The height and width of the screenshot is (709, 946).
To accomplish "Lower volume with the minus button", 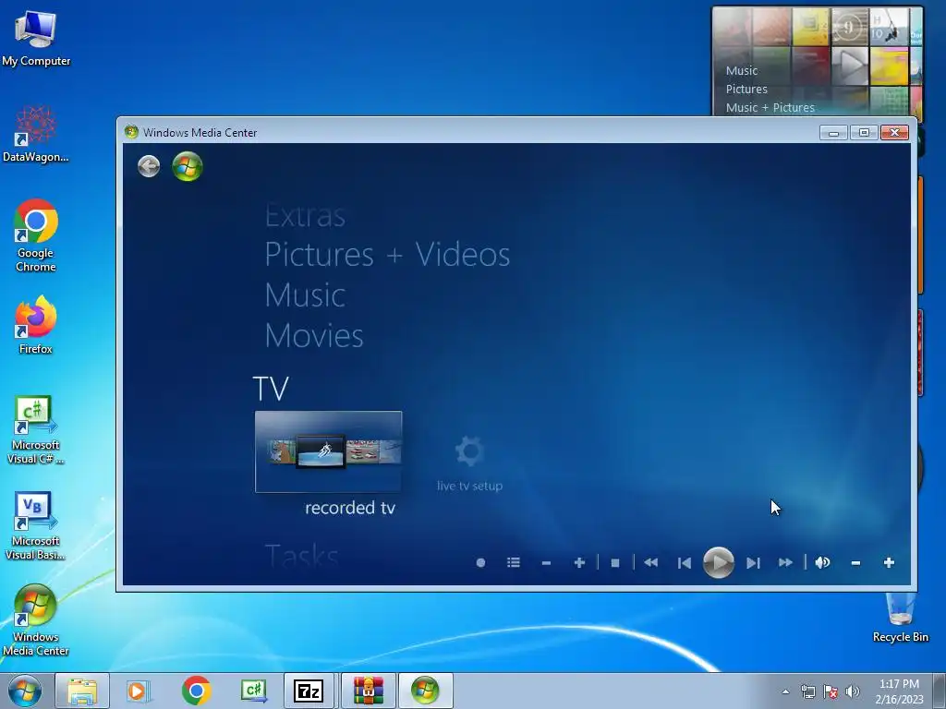I will (855, 562).
